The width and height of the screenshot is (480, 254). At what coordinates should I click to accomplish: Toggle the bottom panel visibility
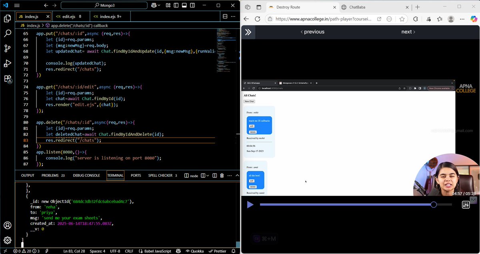tap(185, 6)
